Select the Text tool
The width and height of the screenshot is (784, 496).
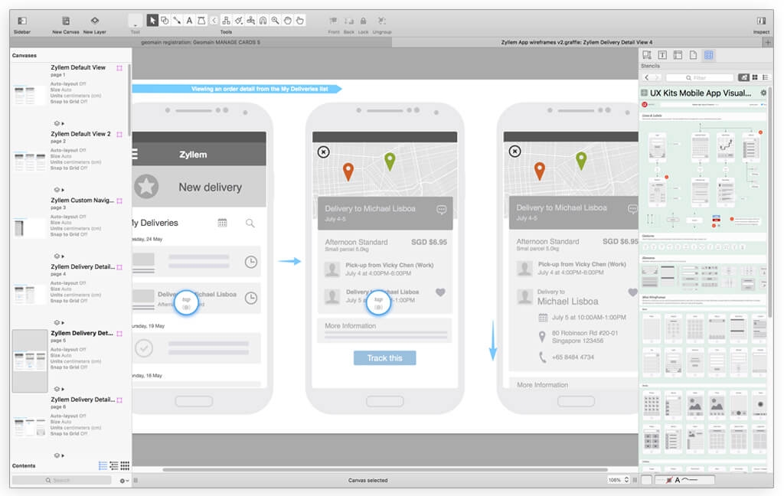coord(189,21)
